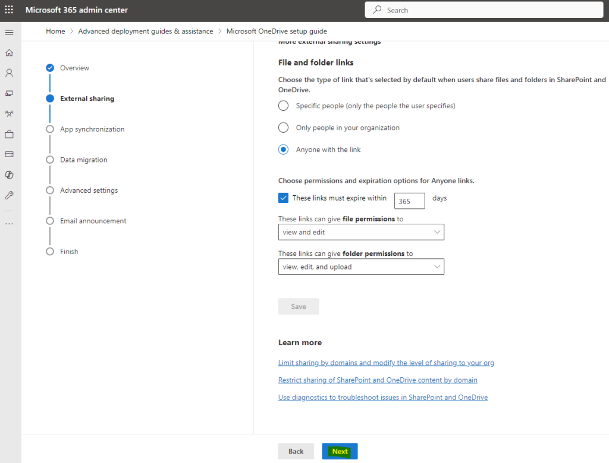Click the Back button

[x=296, y=451]
